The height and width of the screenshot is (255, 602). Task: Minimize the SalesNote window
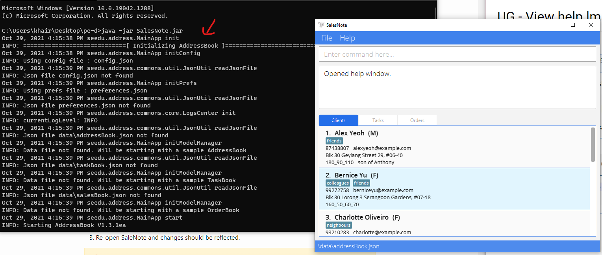click(555, 25)
